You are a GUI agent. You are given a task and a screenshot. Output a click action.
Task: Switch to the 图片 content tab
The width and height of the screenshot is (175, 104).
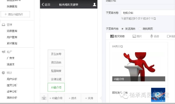[137, 36]
